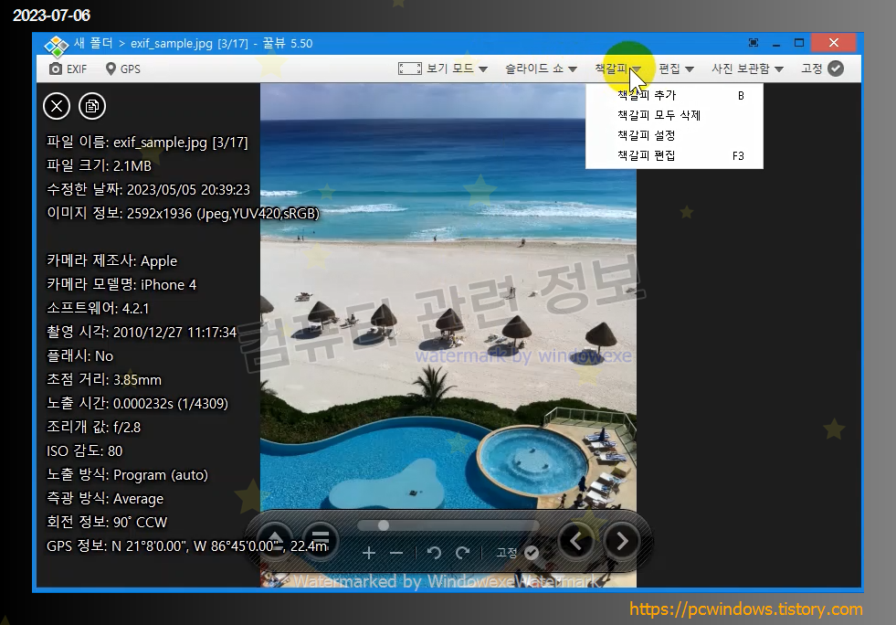The image size is (896, 625).
Task: Click 카메라 제조사: Apple line
Action: (x=111, y=260)
